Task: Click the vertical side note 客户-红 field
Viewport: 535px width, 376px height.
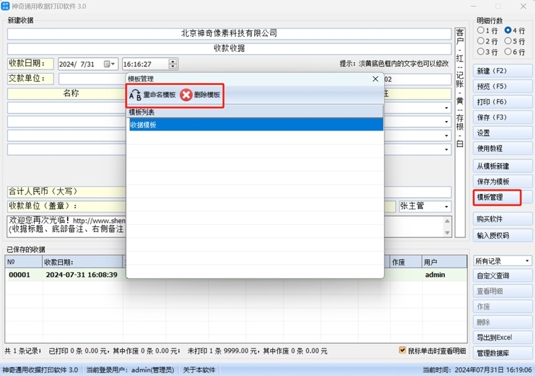Action: click(x=460, y=132)
